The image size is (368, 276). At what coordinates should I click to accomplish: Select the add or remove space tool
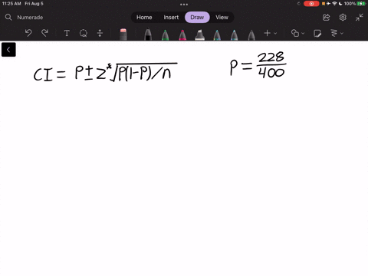click(x=100, y=33)
